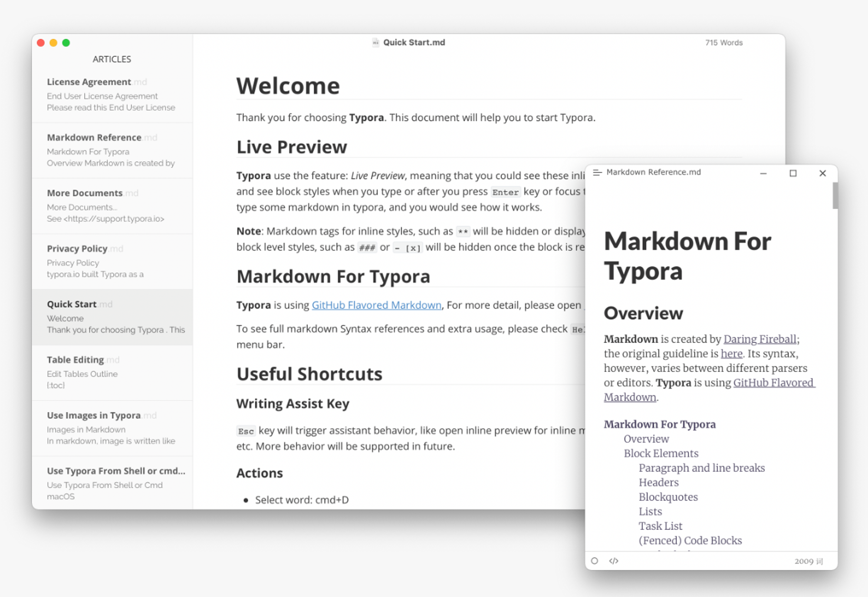Open Markdown Reference.md in Articles list
Viewport: 868px width, 597px height.
coord(112,151)
